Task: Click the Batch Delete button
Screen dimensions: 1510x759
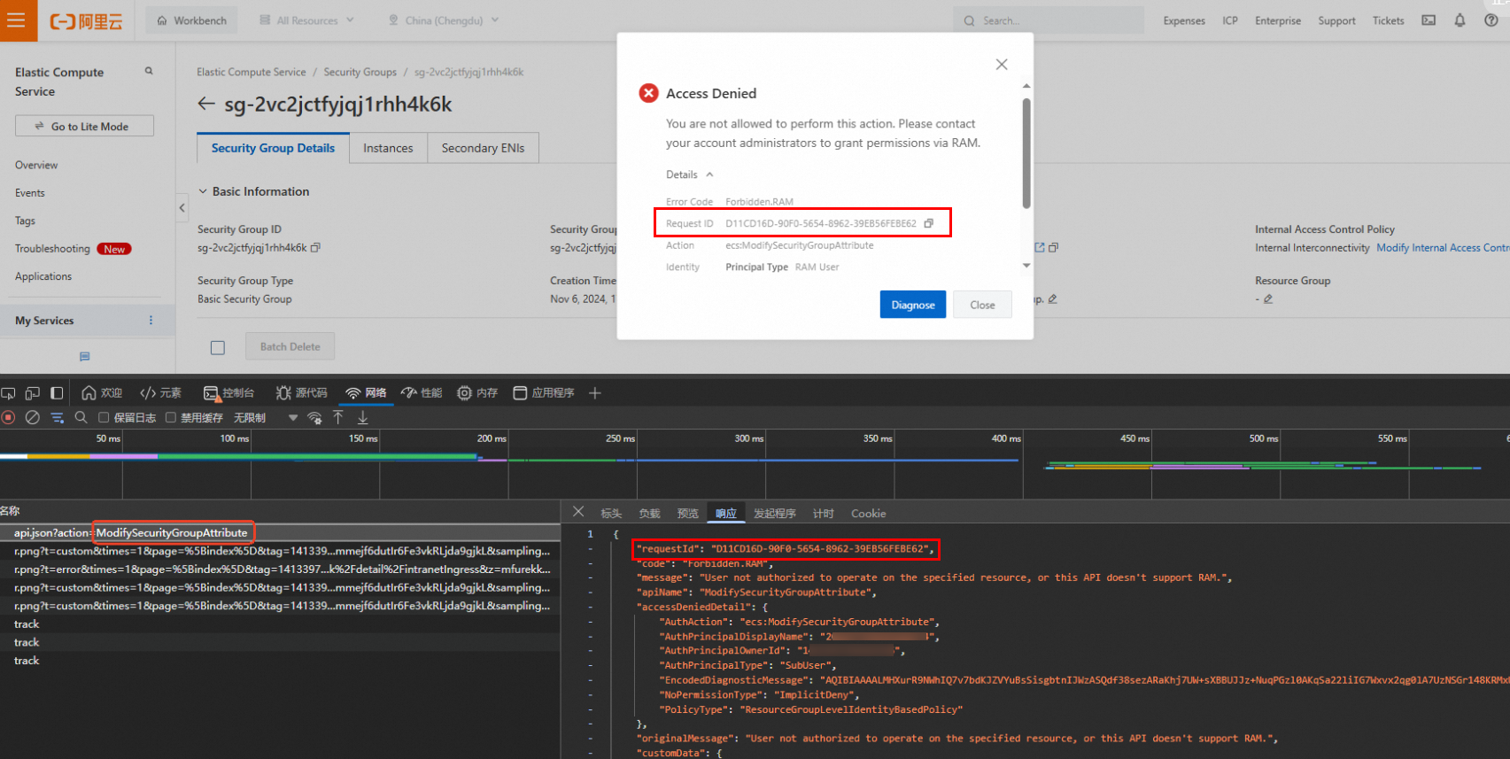Action: pos(290,347)
